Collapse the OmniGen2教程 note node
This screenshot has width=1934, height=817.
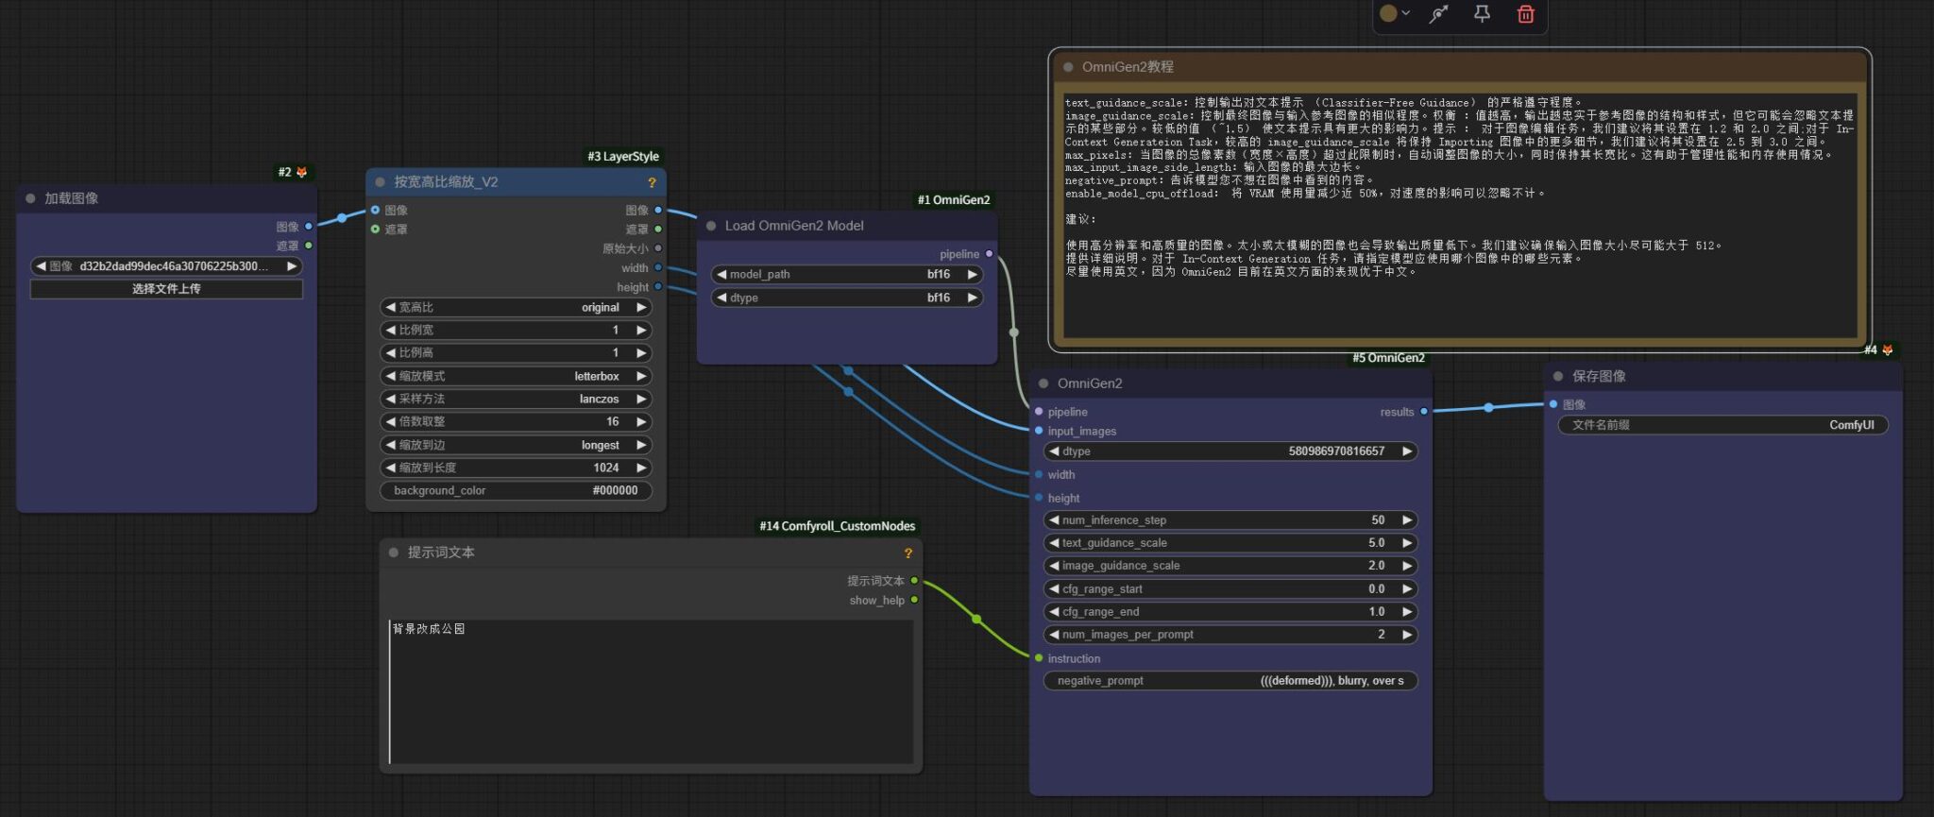[x=1068, y=67]
